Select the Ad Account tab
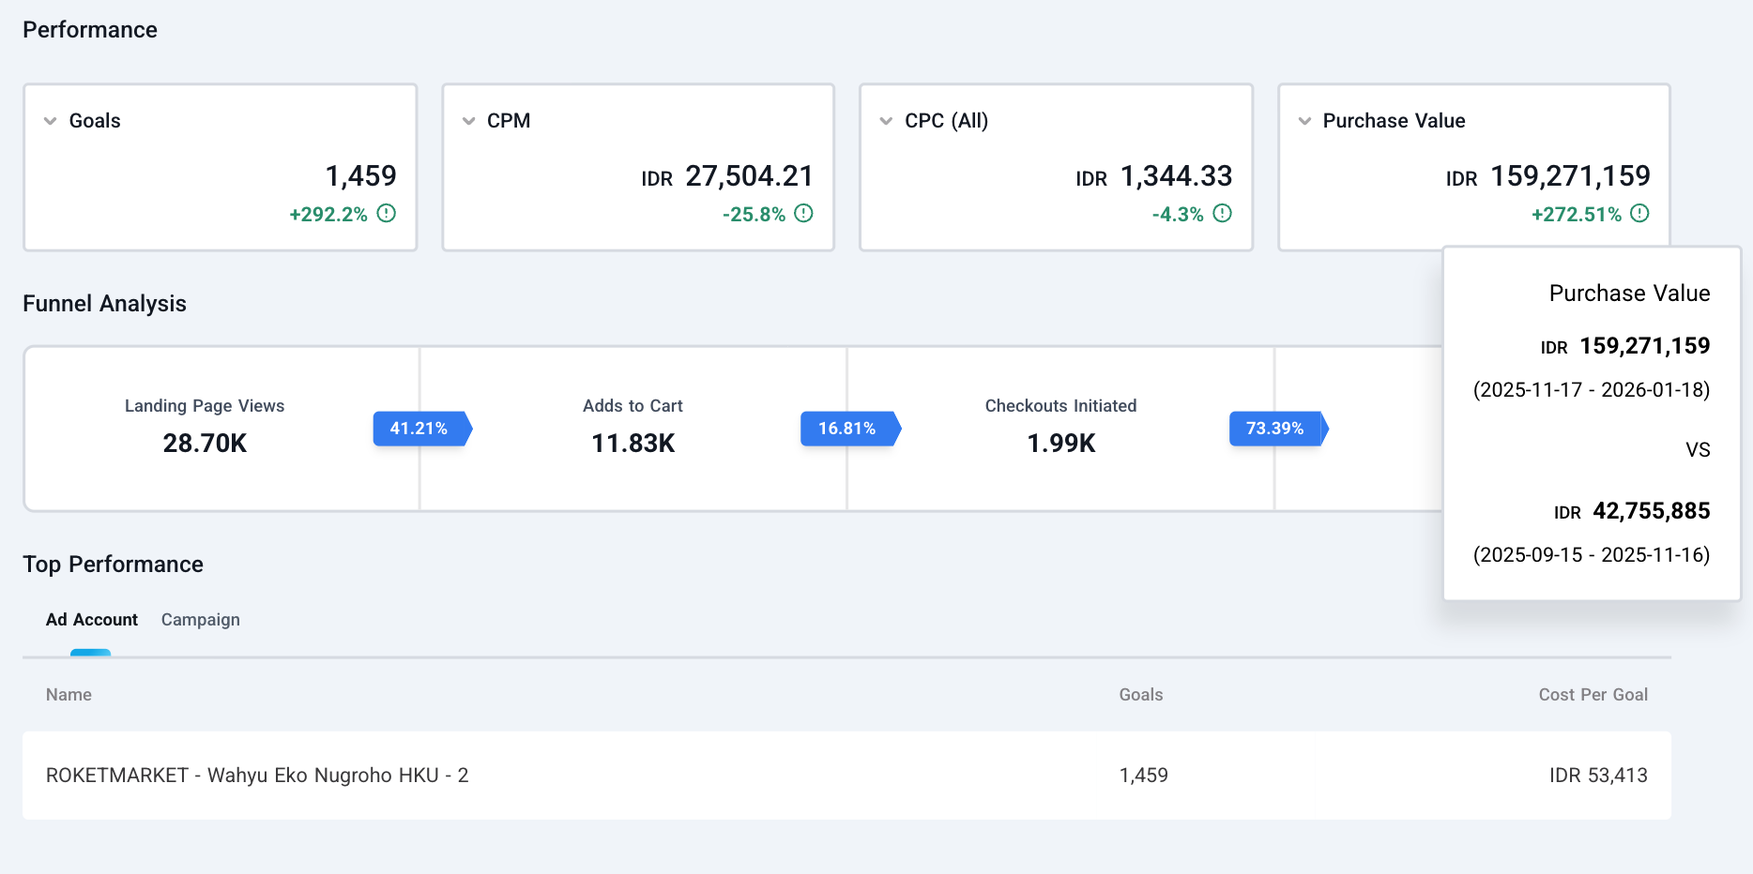 point(92,620)
